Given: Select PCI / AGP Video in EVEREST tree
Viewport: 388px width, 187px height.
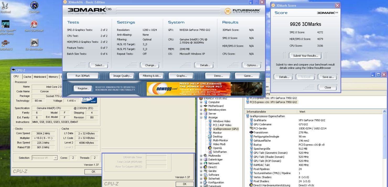Looking at the screenshot, I should point(222,125).
